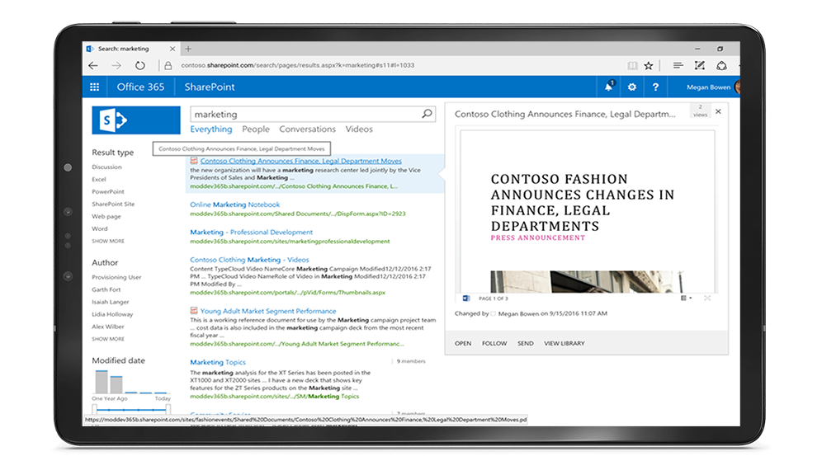
Task: Select the Everything search tab
Action: click(x=210, y=129)
